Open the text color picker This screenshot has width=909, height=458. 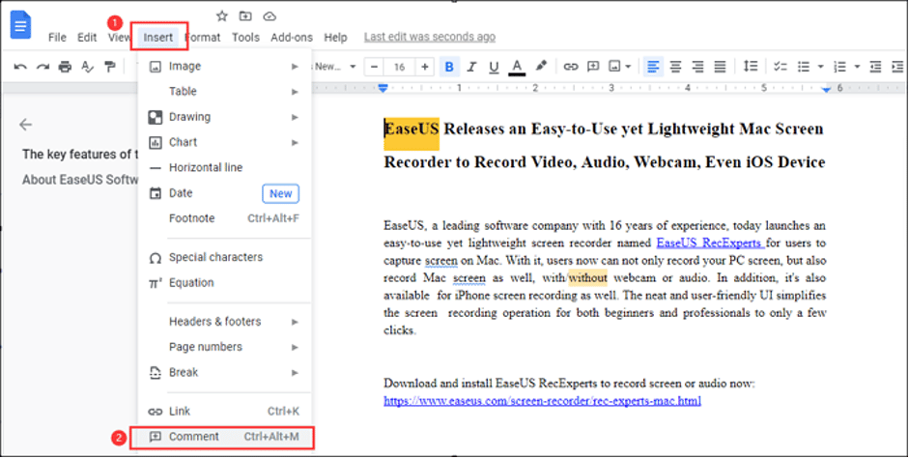[517, 67]
